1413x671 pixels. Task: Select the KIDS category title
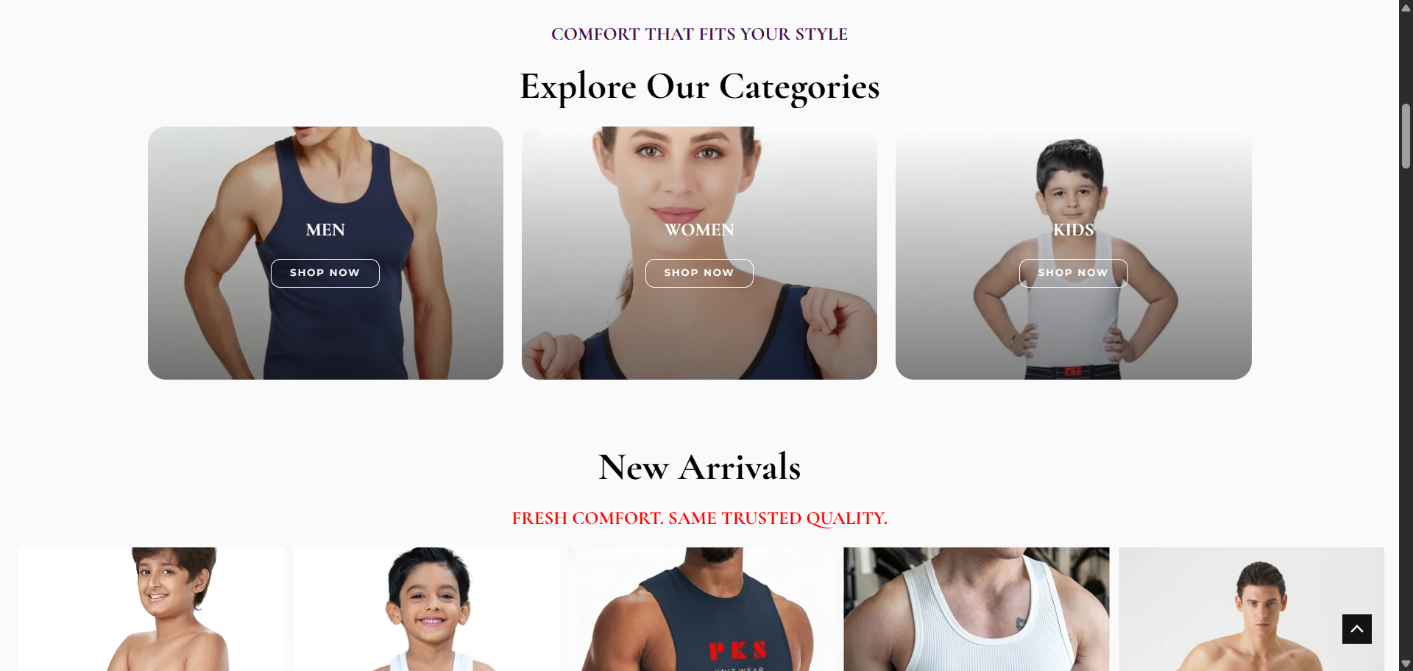pos(1073,230)
